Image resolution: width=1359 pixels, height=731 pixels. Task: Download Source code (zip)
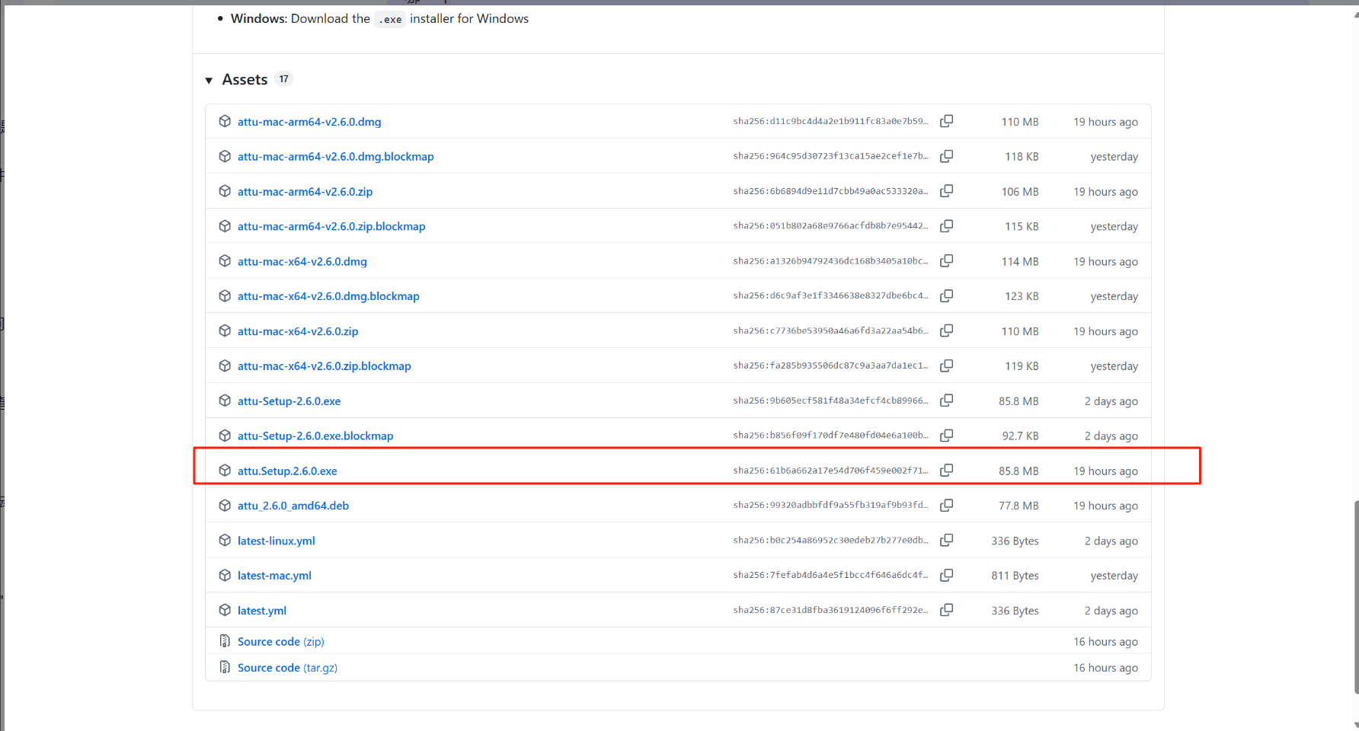(x=280, y=642)
